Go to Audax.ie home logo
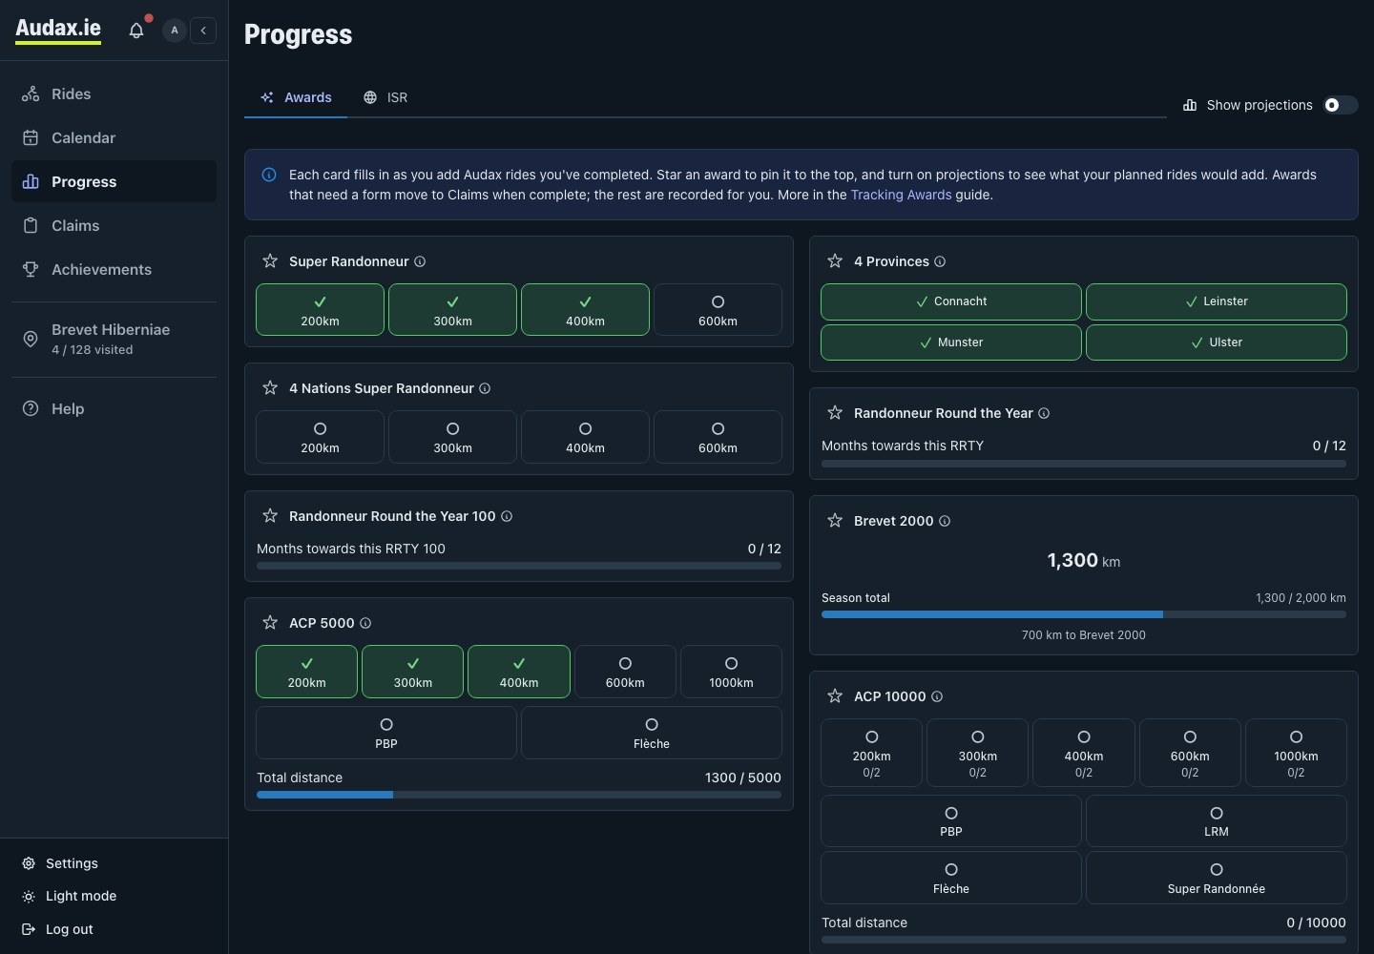This screenshot has width=1374, height=954. coord(58,30)
